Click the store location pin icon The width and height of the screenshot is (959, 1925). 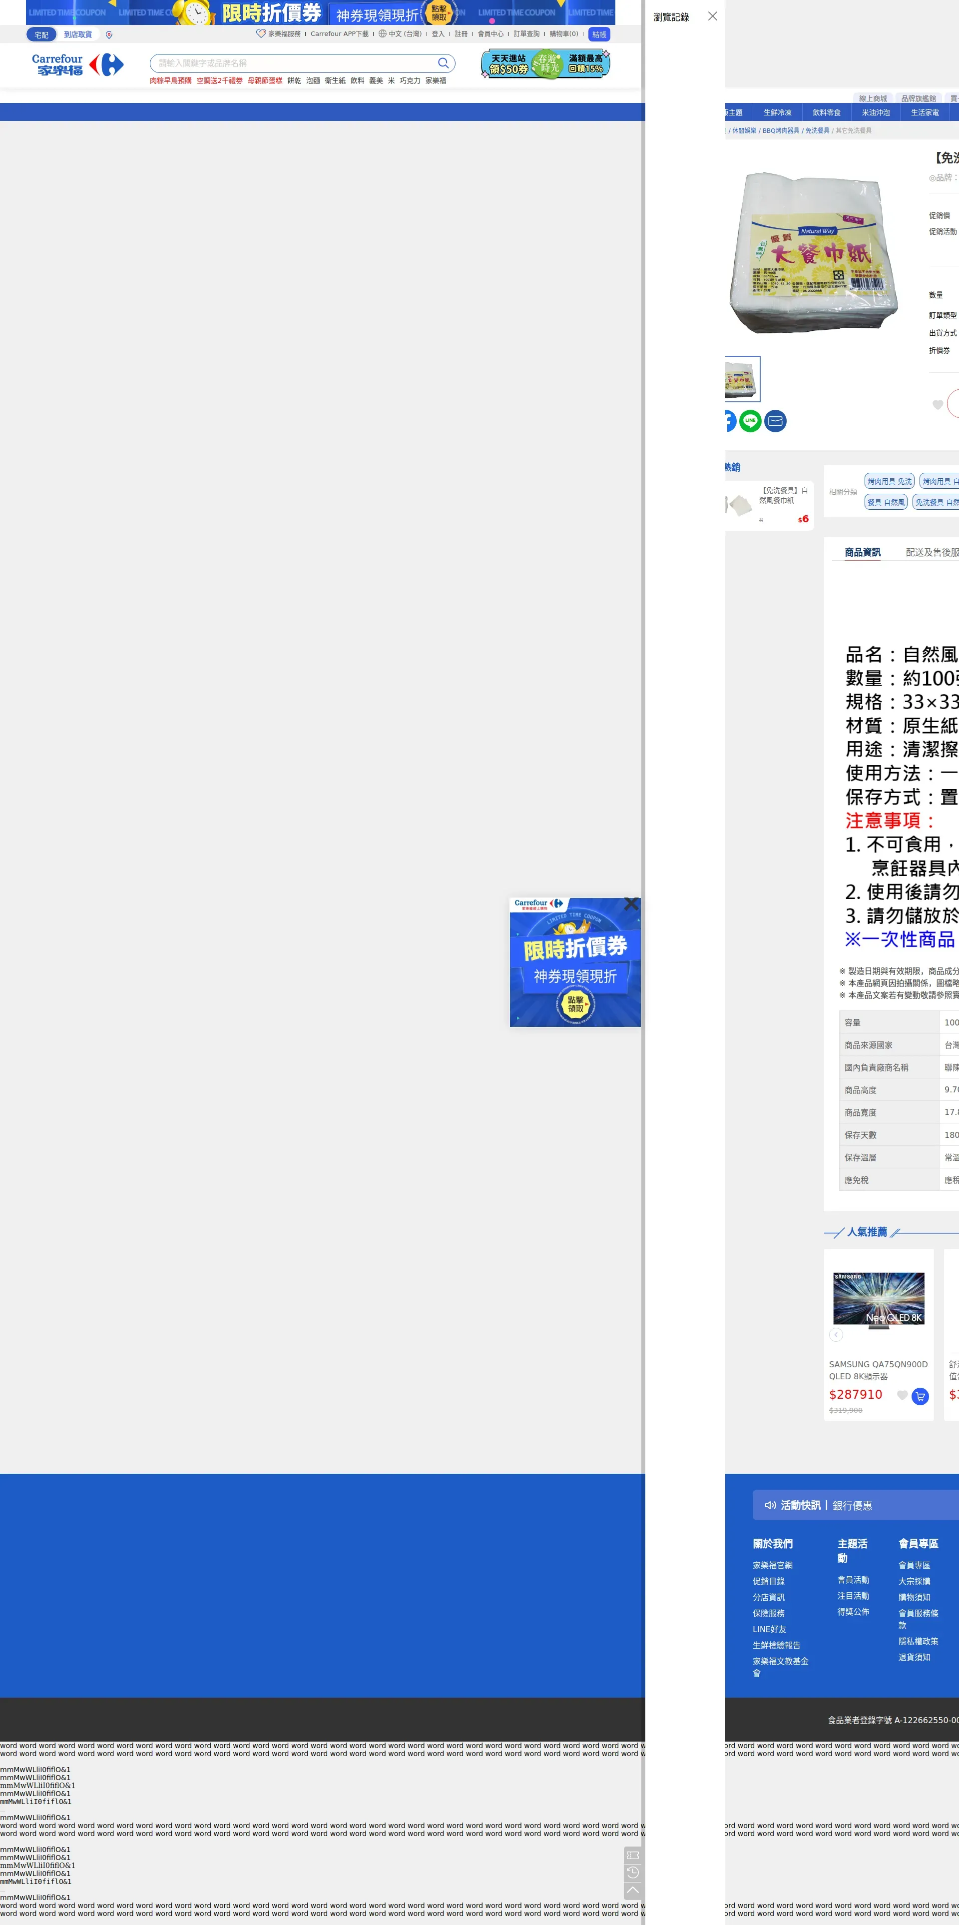click(109, 35)
